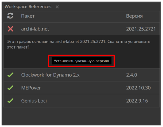Click the Пакет column header
This screenshot has width=163, height=127.
tap(28, 16)
